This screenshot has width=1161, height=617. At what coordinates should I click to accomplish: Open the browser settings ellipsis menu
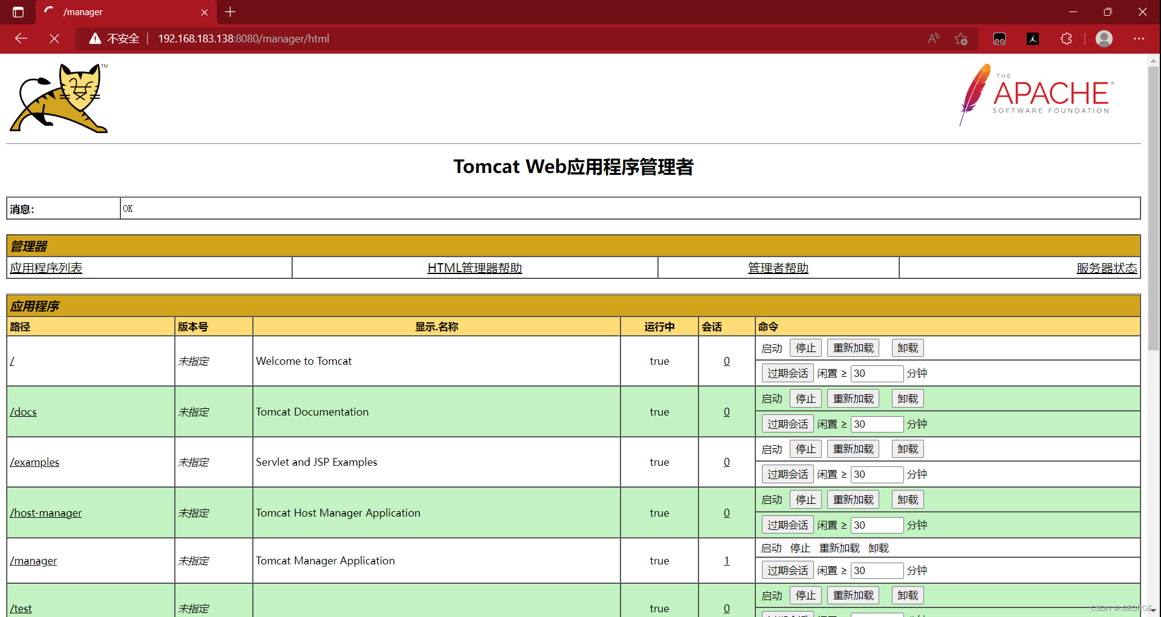1139,39
